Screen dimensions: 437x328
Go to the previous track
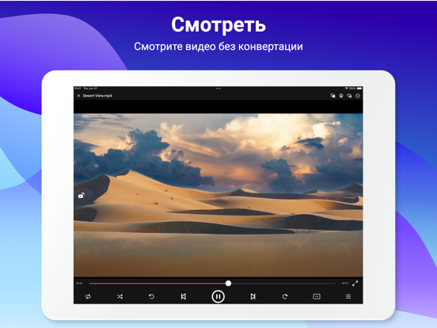coord(184,296)
